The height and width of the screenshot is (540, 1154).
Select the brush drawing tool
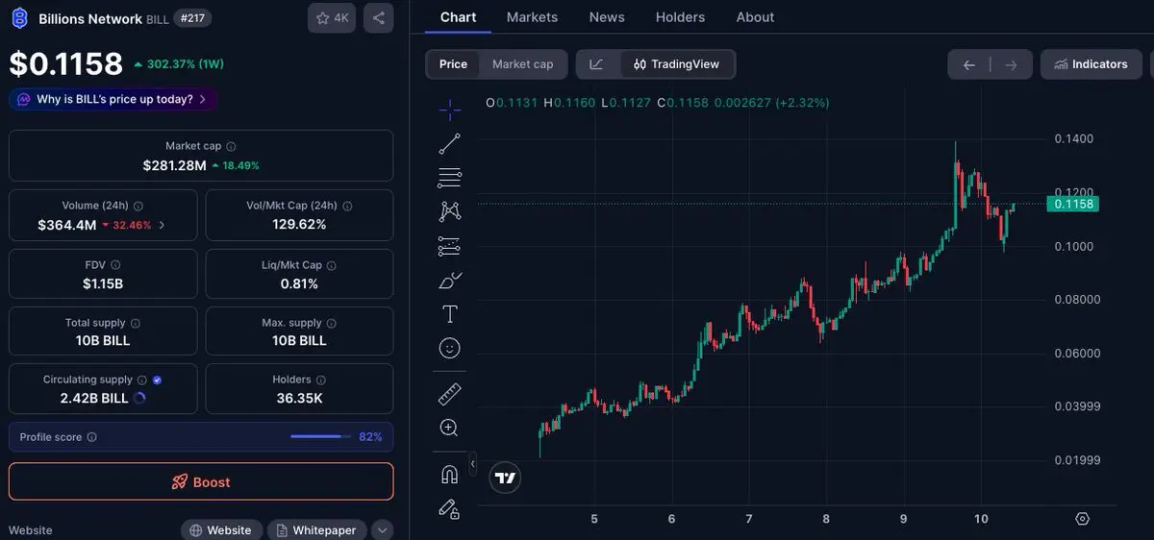click(450, 281)
